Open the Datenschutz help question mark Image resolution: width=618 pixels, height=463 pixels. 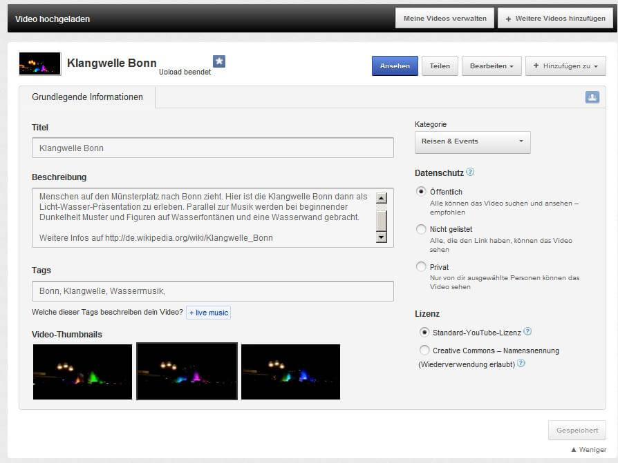470,172
